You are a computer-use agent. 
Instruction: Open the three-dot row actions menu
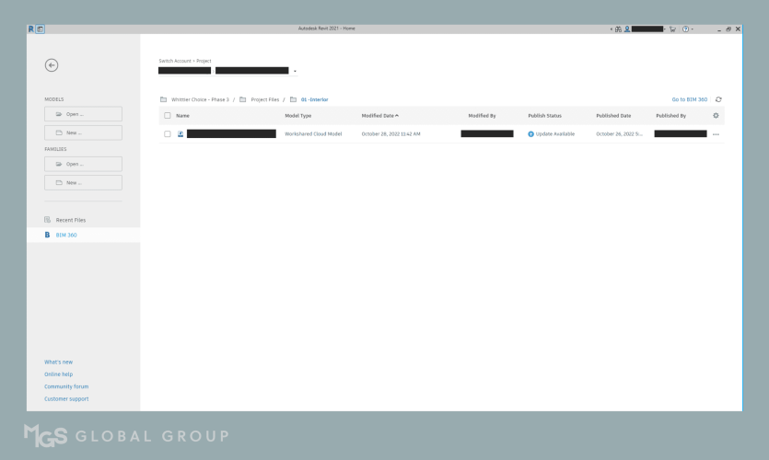tap(716, 134)
